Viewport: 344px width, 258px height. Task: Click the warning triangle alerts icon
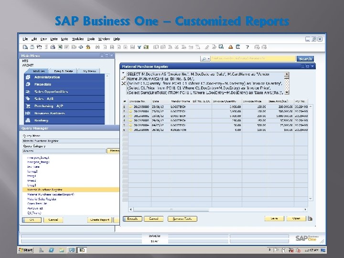230,47
